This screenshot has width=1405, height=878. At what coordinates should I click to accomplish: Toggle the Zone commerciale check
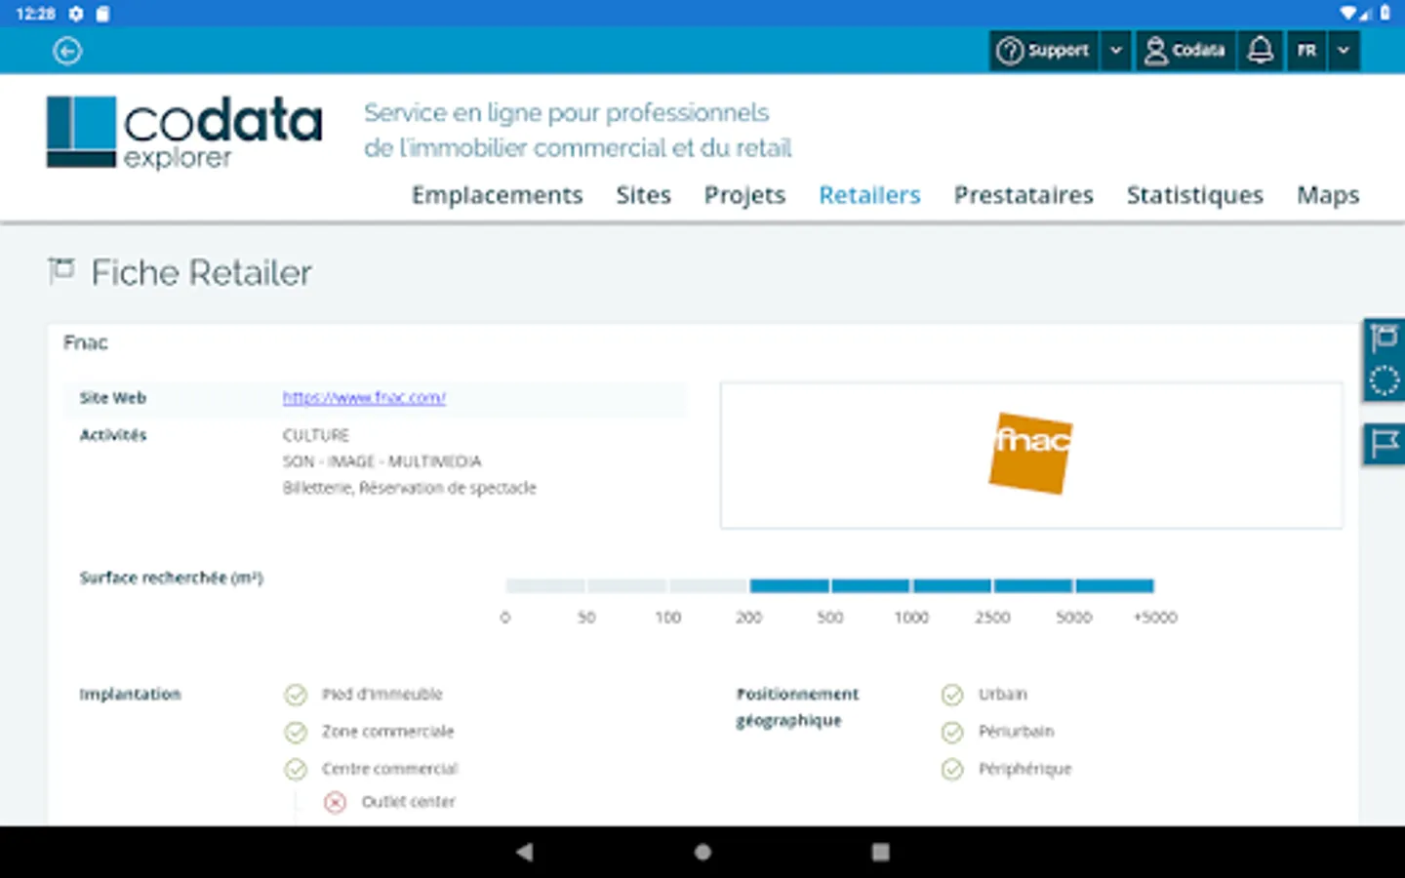click(x=296, y=732)
